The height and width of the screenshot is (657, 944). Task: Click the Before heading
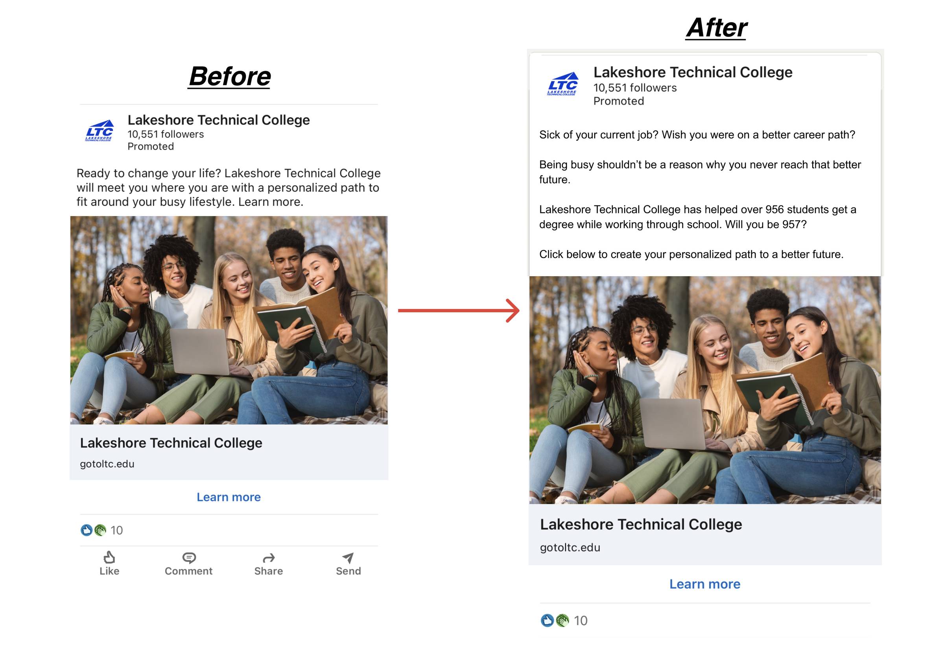(x=229, y=76)
